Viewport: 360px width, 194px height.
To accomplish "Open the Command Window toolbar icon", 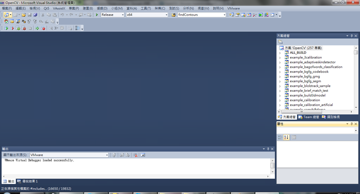I will (272, 15).
